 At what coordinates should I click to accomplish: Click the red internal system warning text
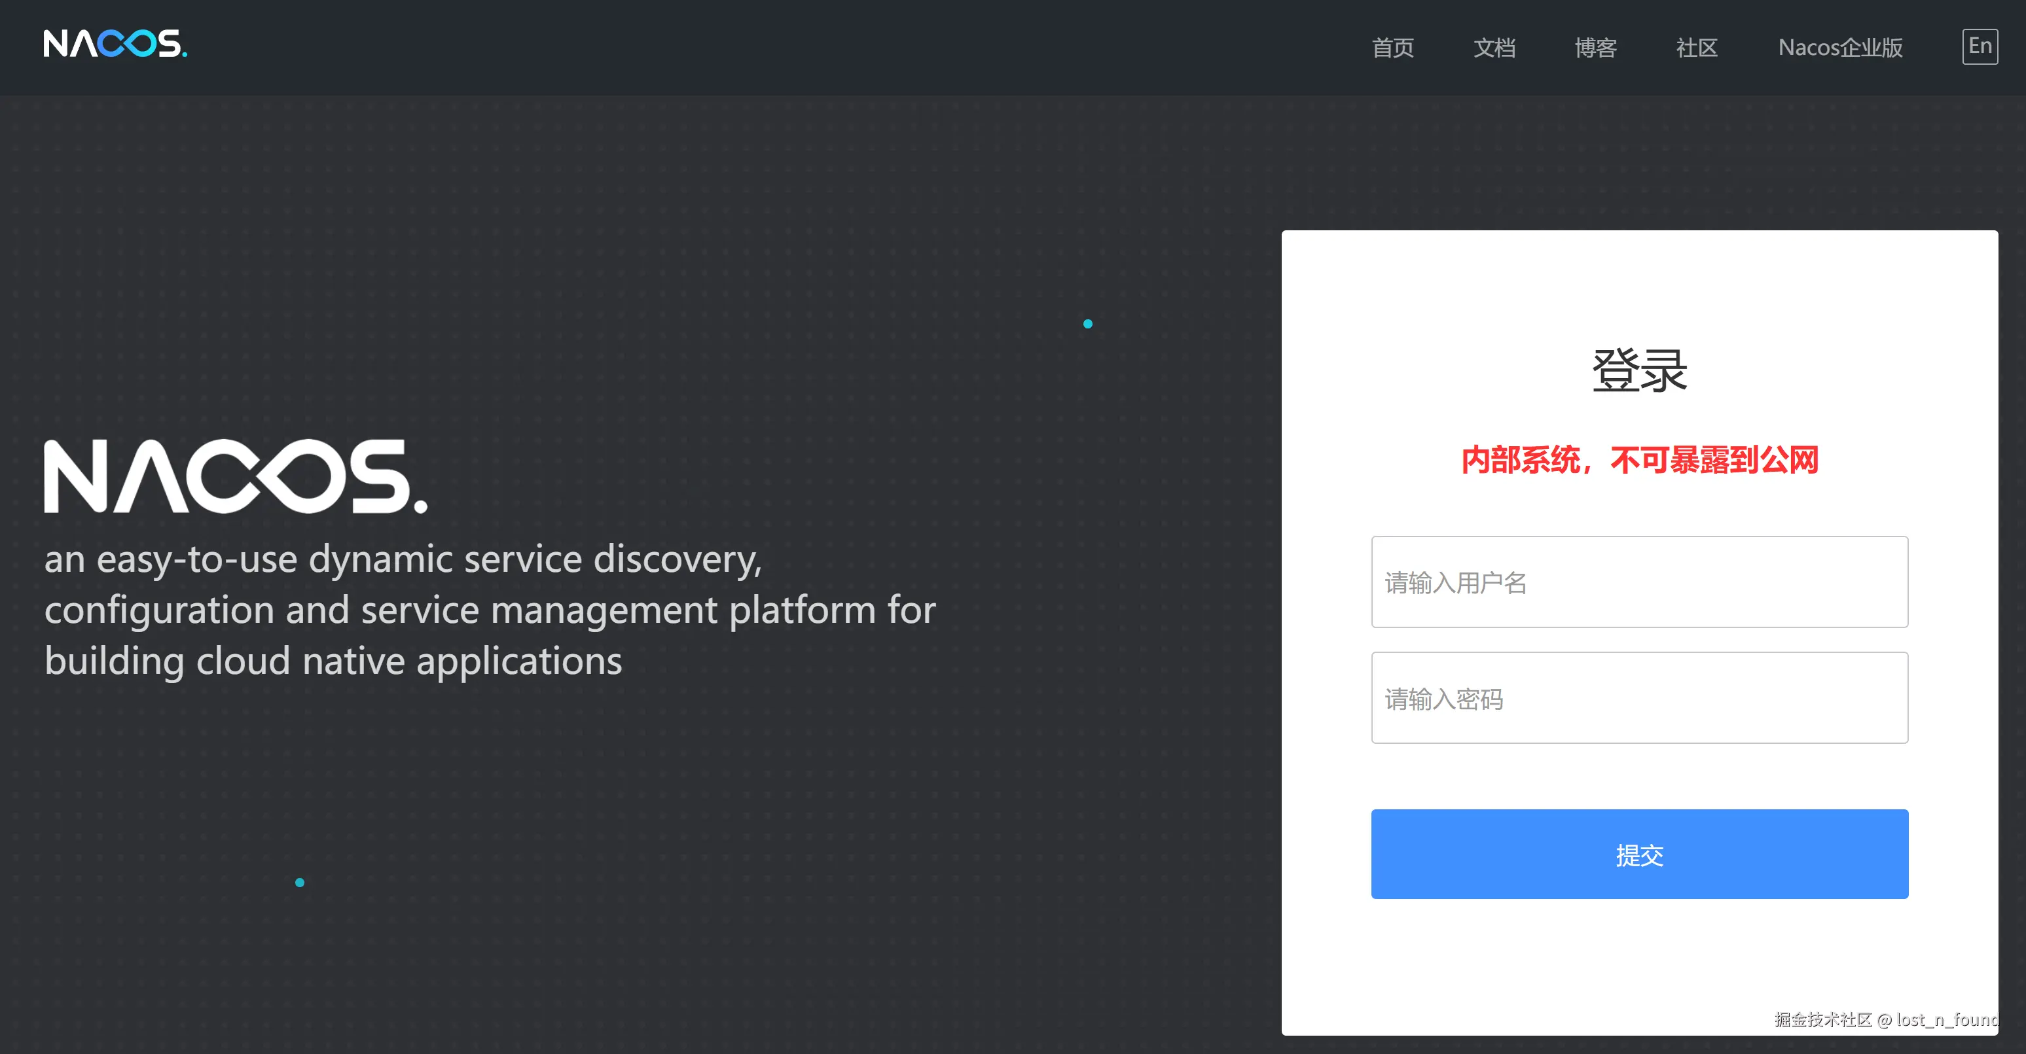pyautogui.click(x=1639, y=460)
